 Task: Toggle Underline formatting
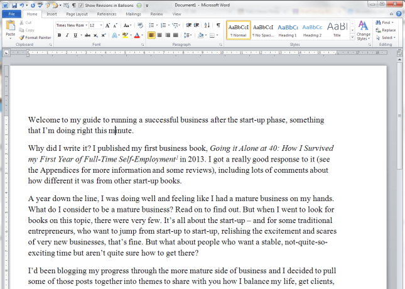[x=75, y=35]
